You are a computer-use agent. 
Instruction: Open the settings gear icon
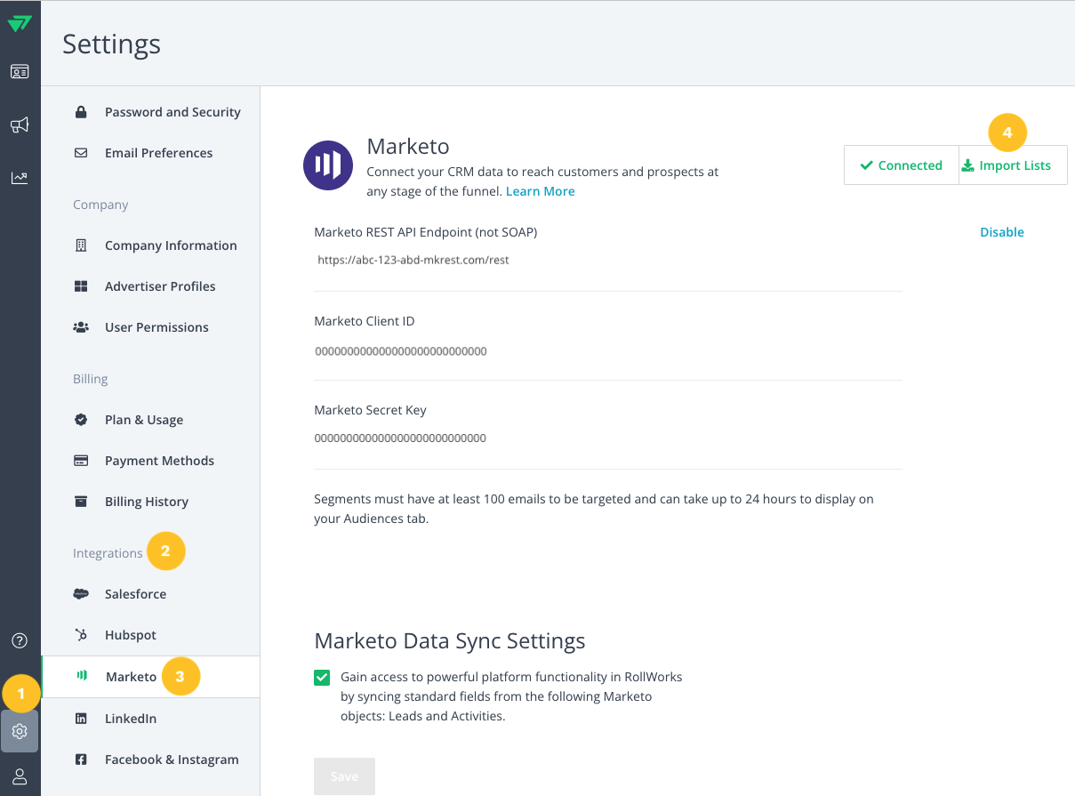coord(20,732)
